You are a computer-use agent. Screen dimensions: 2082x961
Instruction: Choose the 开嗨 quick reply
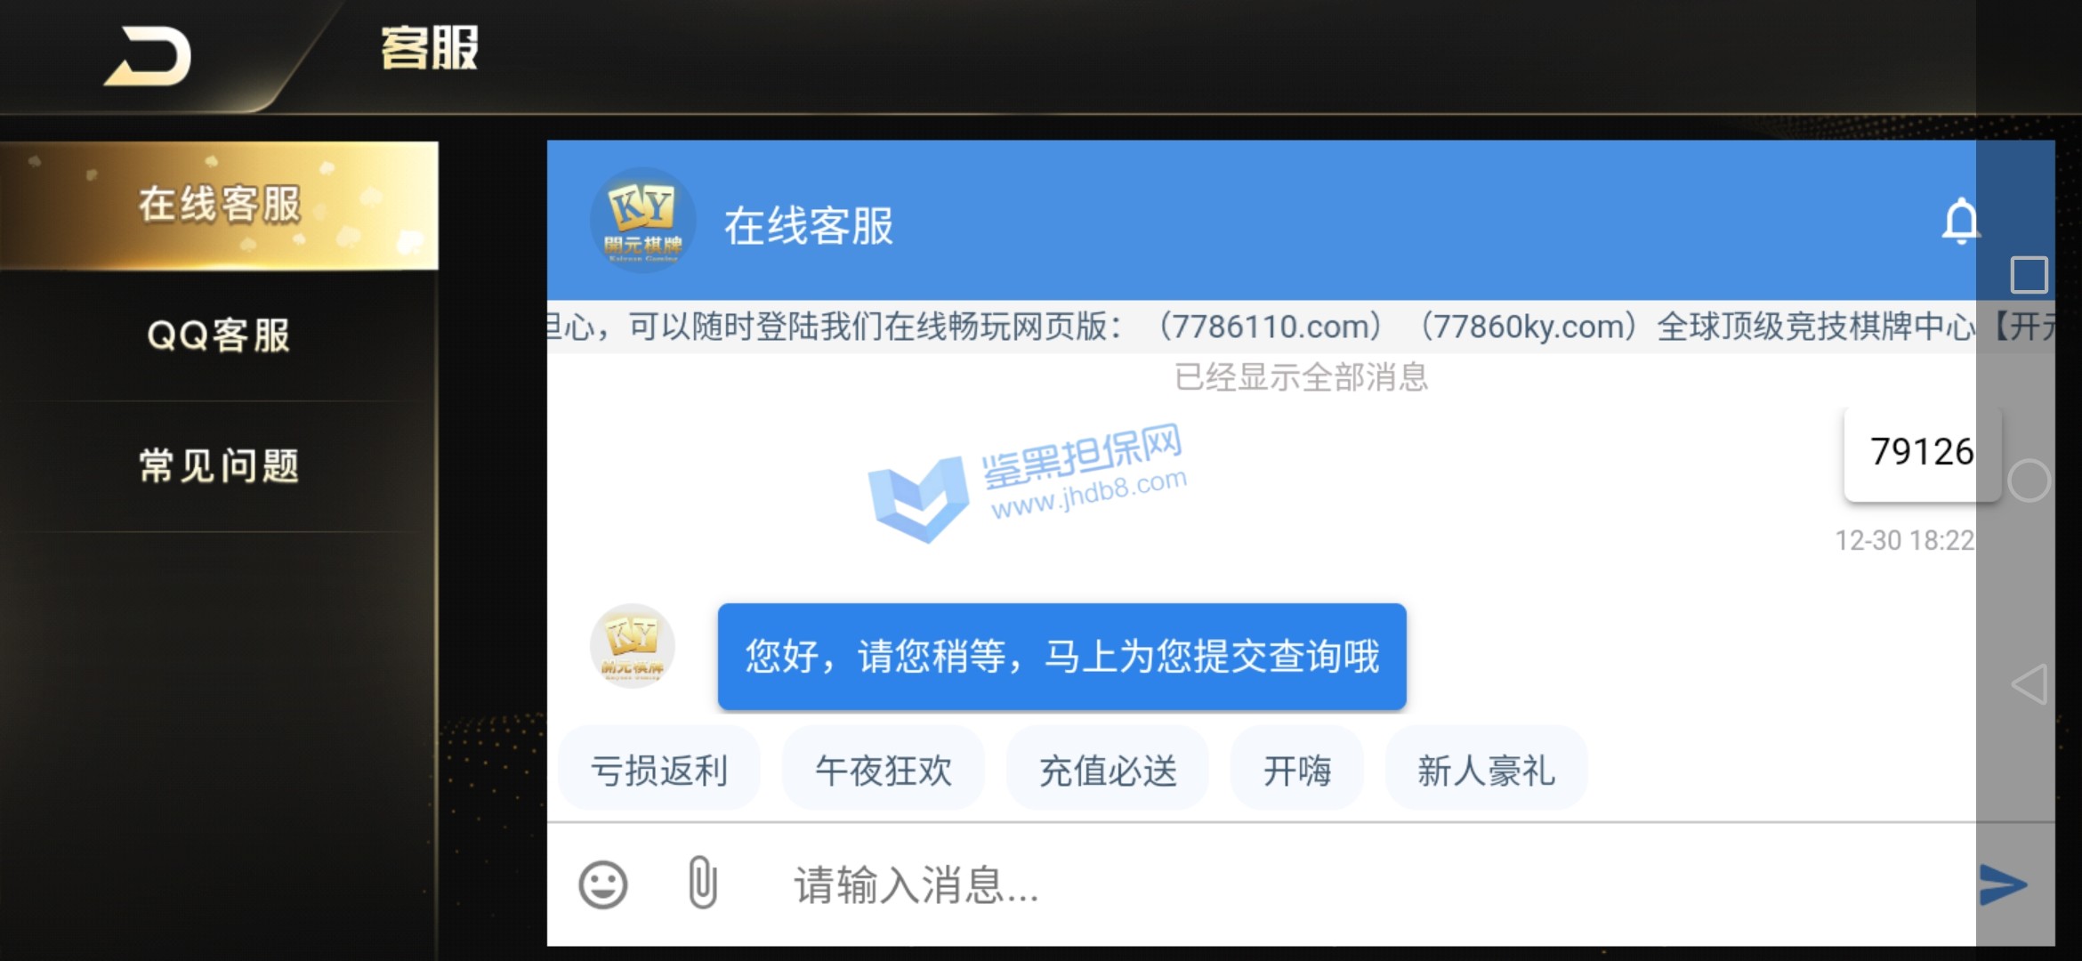coord(1297,770)
